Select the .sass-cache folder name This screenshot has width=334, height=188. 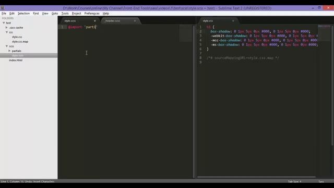pyautogui.click(x=16, y=28)
